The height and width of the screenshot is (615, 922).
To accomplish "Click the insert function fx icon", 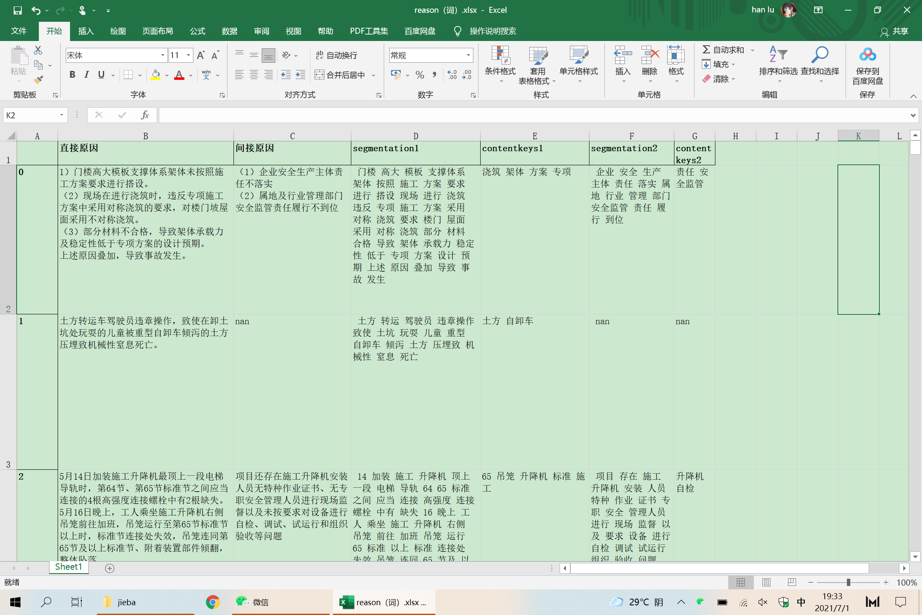I will (145, 115).
